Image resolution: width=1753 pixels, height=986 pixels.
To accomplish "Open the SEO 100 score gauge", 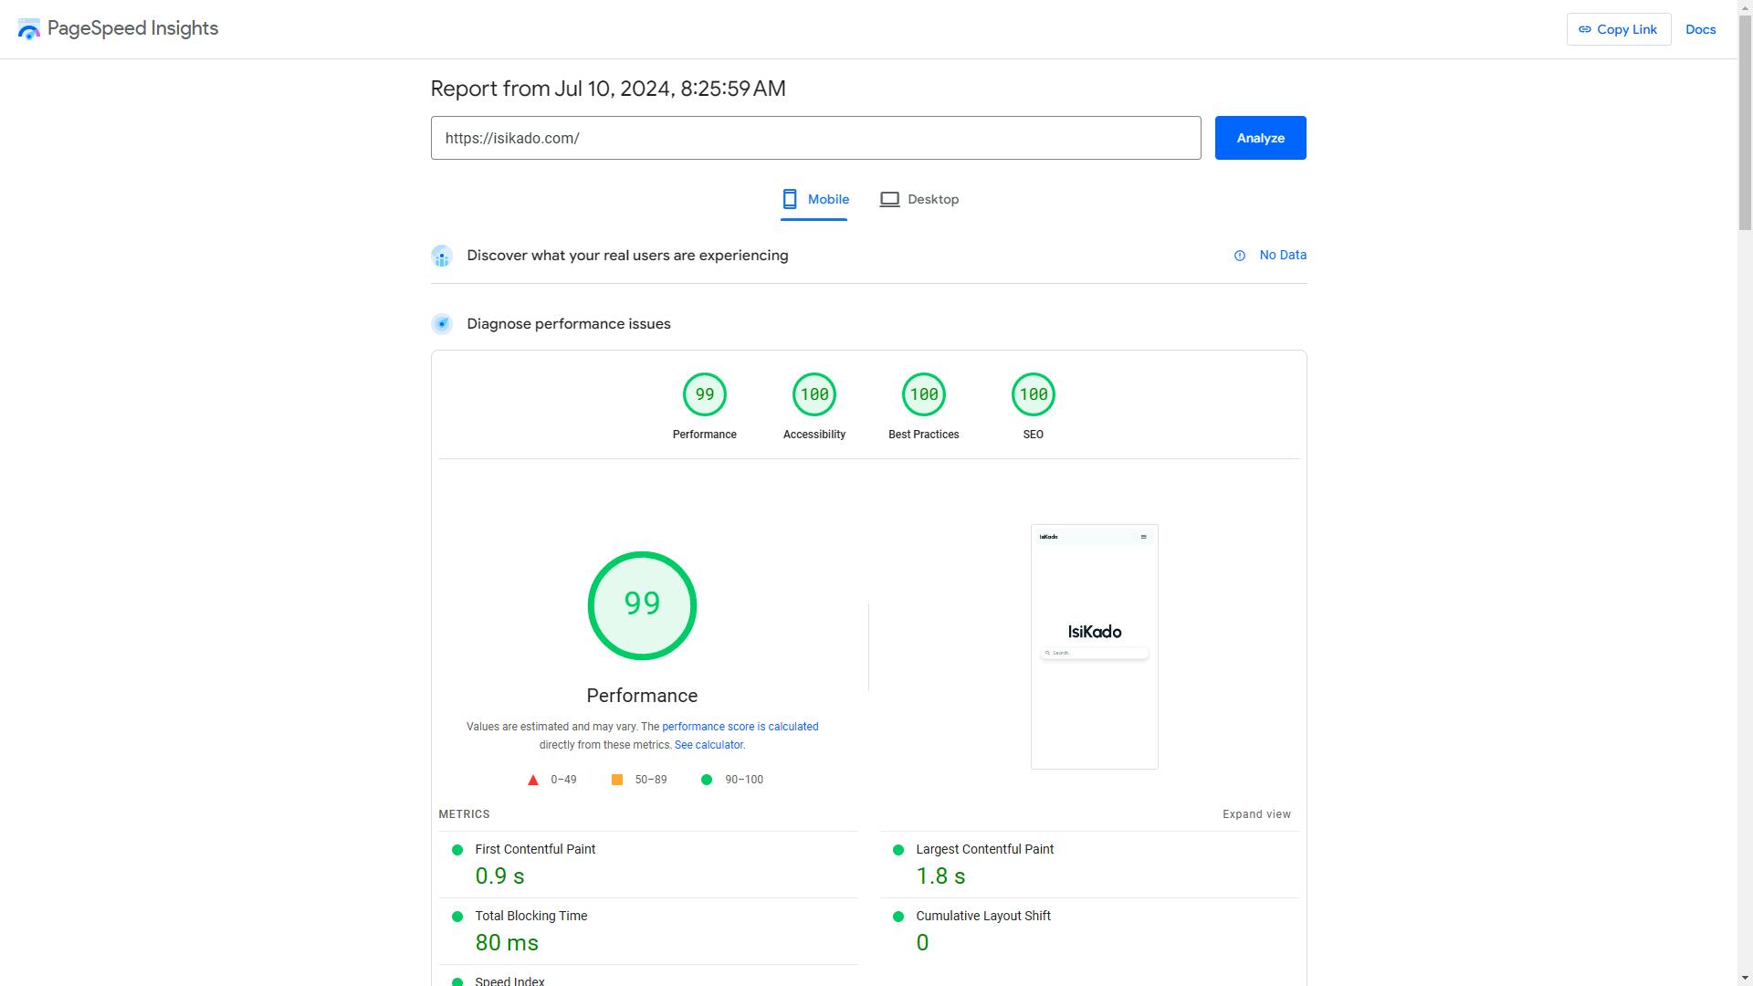I will (x=1033, y=393).
